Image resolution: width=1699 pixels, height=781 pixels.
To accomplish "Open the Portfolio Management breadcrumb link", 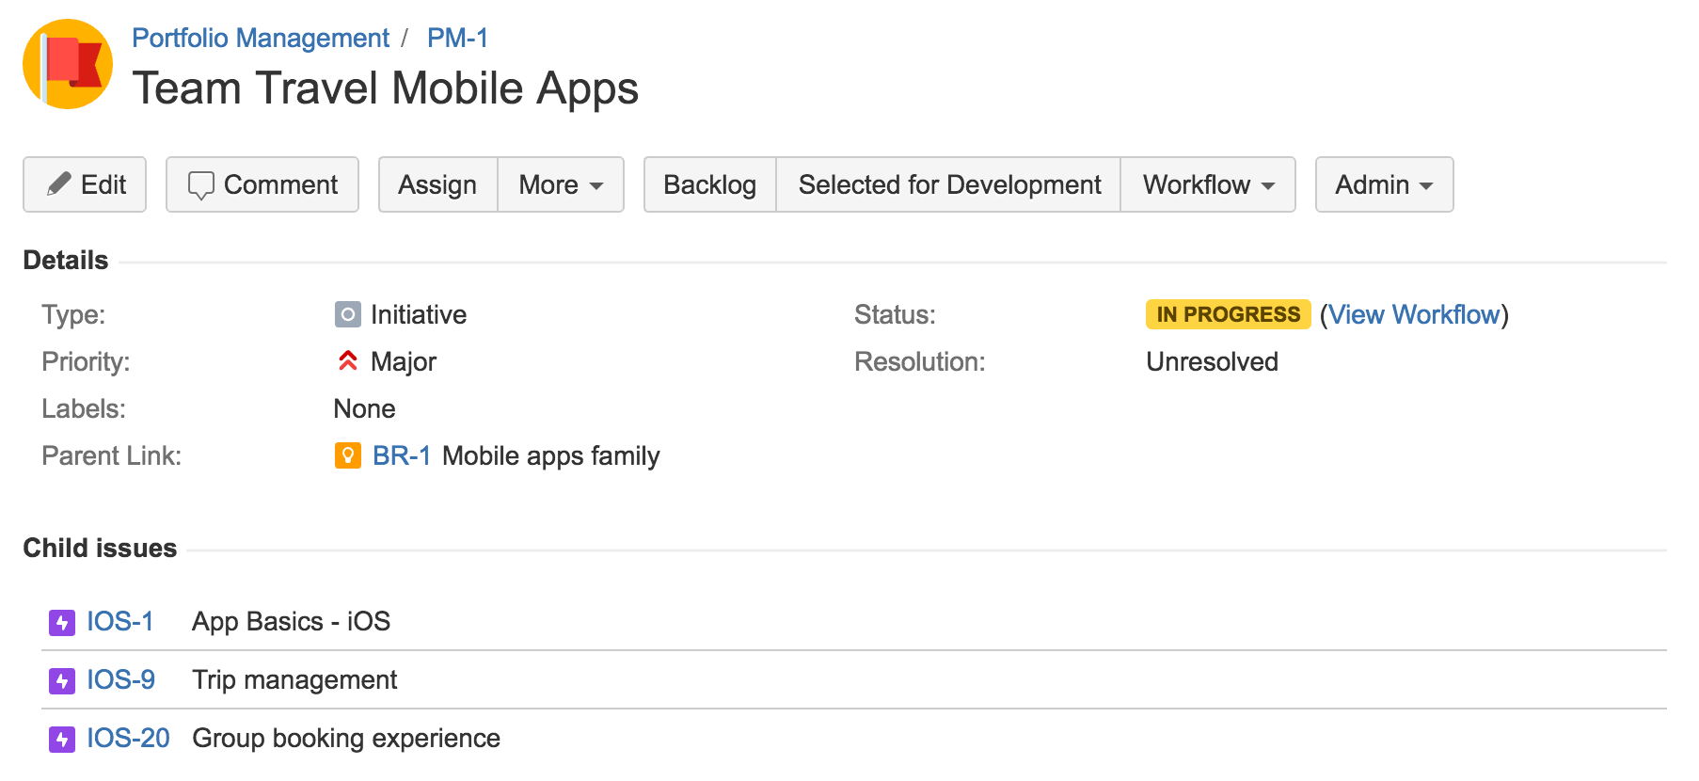I will (260, 38).
